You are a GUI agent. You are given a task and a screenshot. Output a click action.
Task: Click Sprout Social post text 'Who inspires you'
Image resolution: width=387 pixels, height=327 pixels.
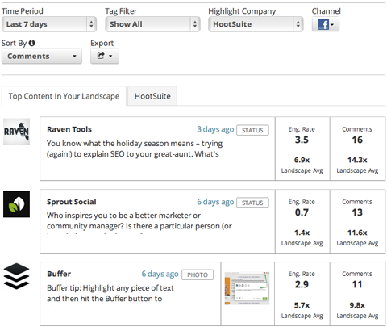coord(139,221)
